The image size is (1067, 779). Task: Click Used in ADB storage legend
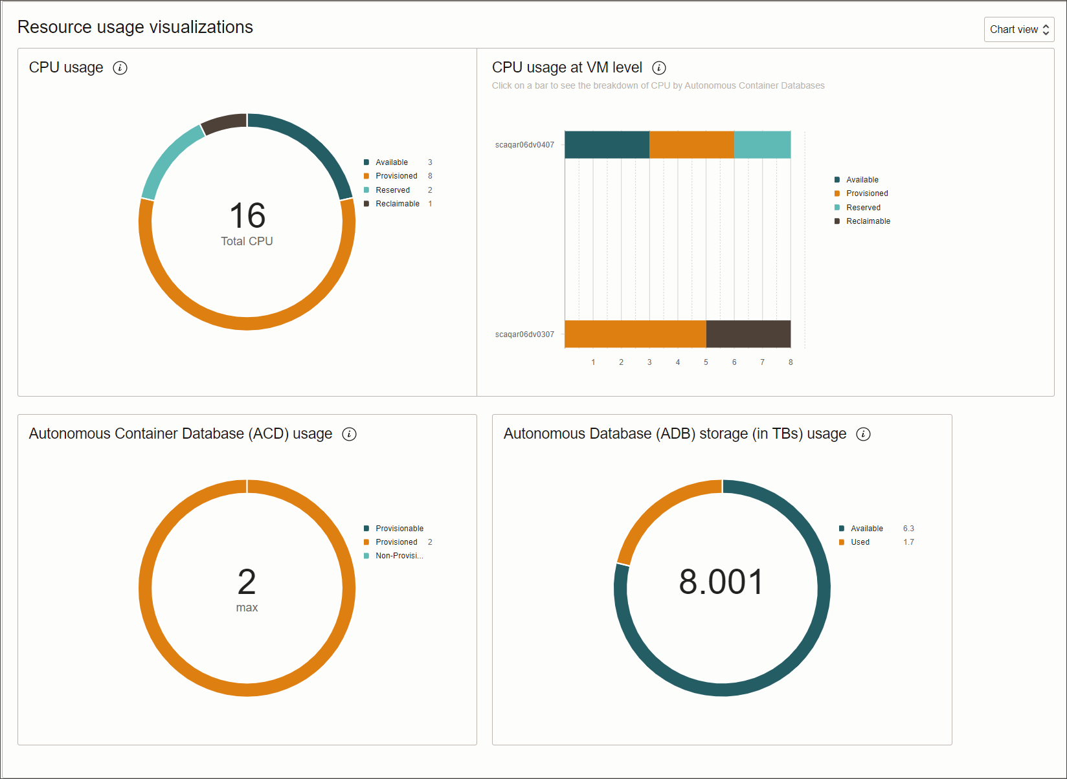pos(860,542)
